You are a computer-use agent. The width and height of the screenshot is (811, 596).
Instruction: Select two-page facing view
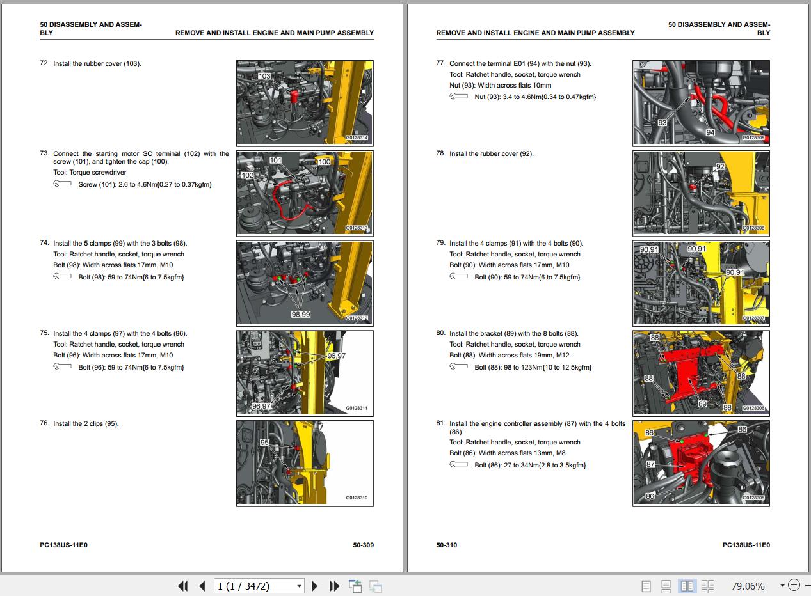pos(687,586)
